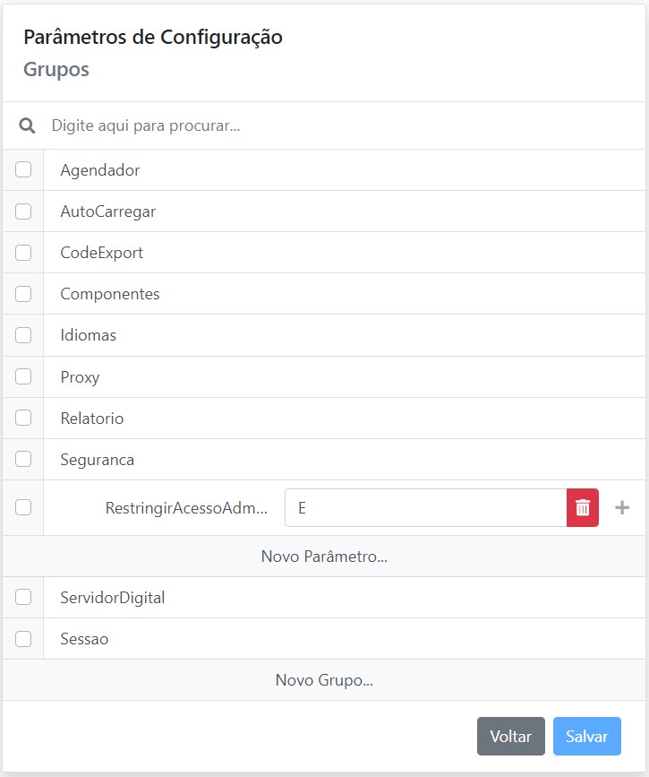This screenshot has height=777, width=649.
Task: Tick the Agendador checkbox
Action: (x=23, y=170)
